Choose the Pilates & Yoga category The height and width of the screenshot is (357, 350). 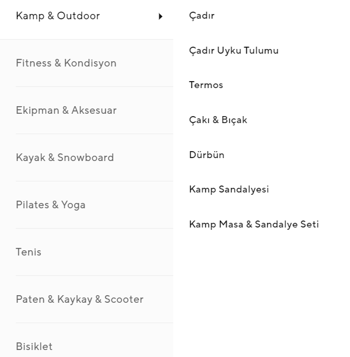click(51, 205)
